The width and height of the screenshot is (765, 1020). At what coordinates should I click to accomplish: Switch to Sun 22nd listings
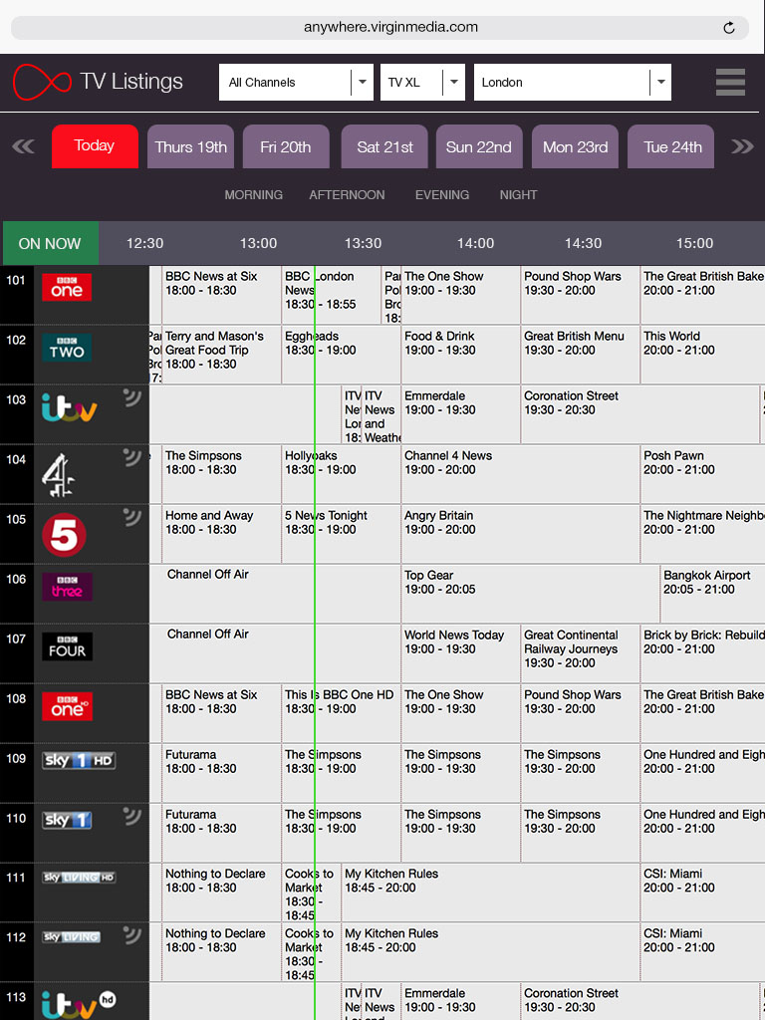click(x=479, y=146)
